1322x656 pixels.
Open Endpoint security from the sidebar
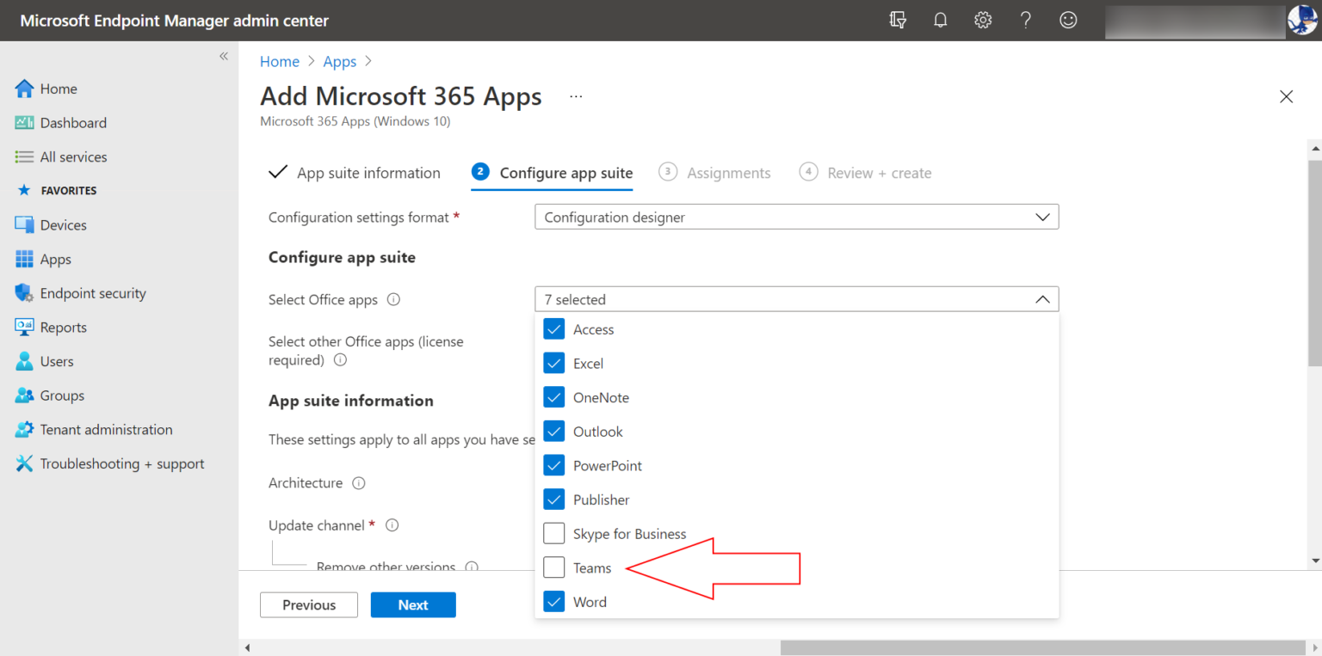click(92, 292)
